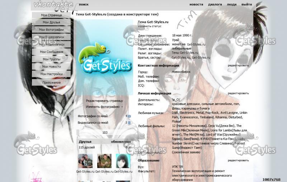Click 'Темы Get-Styles.ru' religious views value

185,53
